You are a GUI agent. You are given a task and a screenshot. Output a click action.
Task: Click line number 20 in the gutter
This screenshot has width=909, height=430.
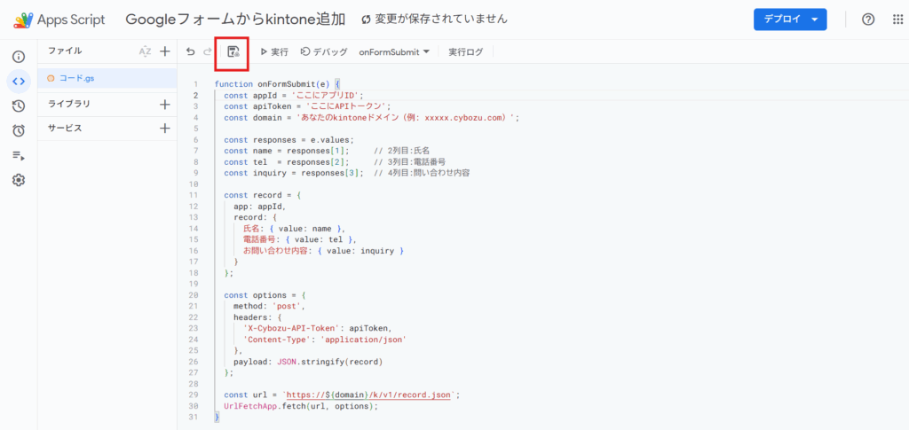(x=194, y=295)
